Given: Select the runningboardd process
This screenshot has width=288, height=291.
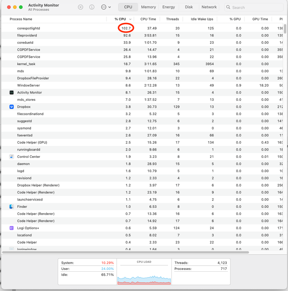Looking at the screenshot, I should (x=142, y=150).
